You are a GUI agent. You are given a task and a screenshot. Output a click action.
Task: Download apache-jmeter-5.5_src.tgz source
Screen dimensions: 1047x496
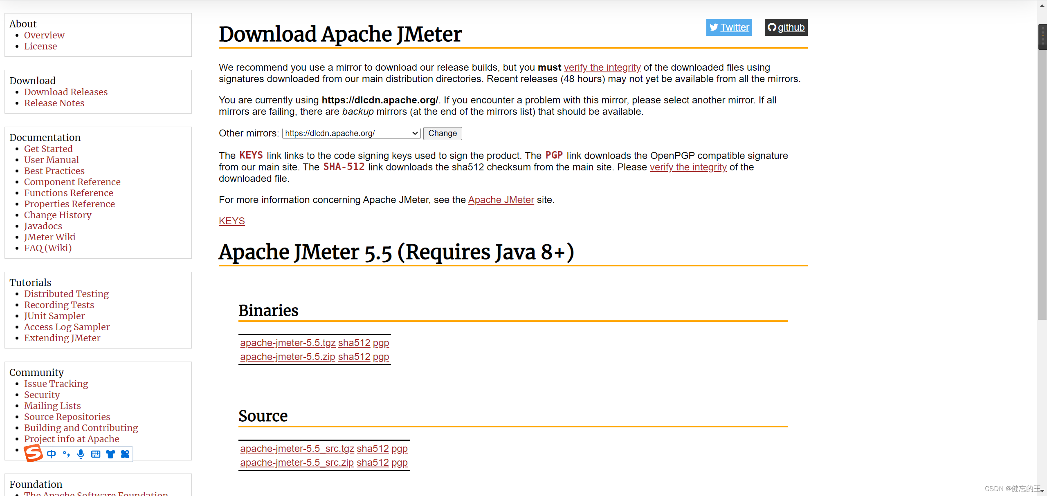pos(297,449)
